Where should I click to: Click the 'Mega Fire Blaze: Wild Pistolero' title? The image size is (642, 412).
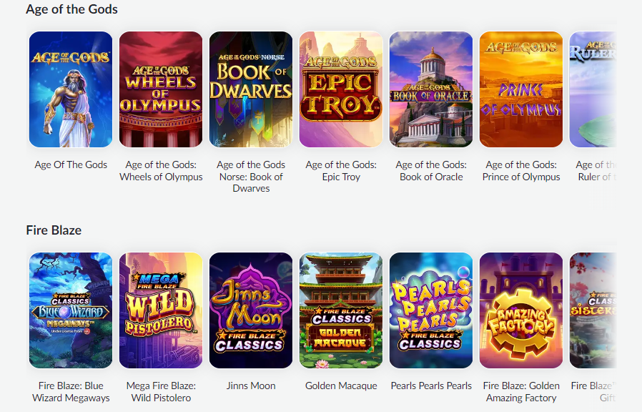161,392
